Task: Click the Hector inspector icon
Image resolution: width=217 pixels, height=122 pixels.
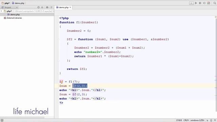Action: (211, 120)
